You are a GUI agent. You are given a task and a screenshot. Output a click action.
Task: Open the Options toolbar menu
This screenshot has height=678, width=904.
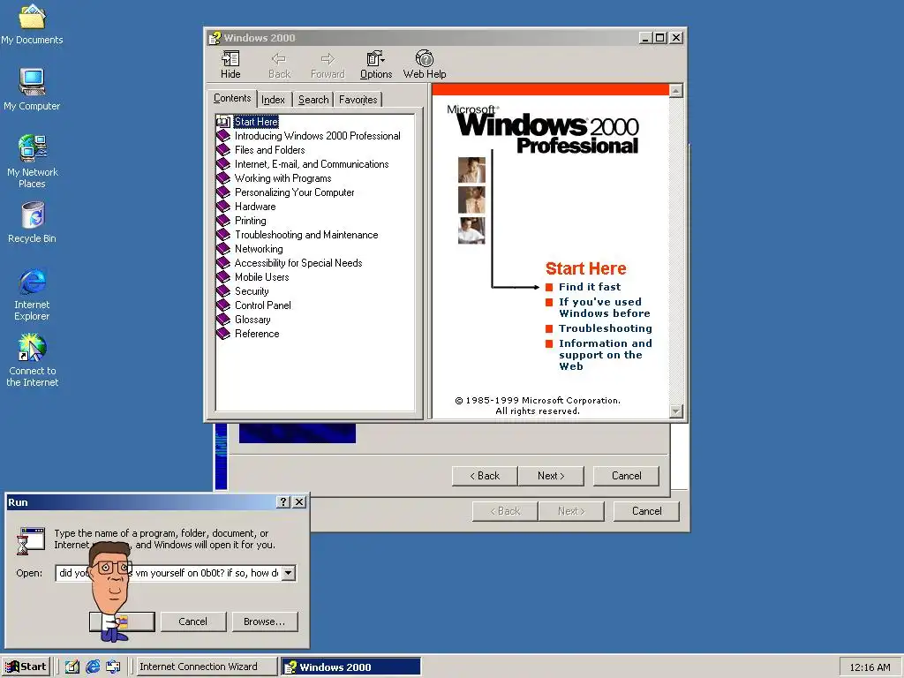tap(376, 64)
